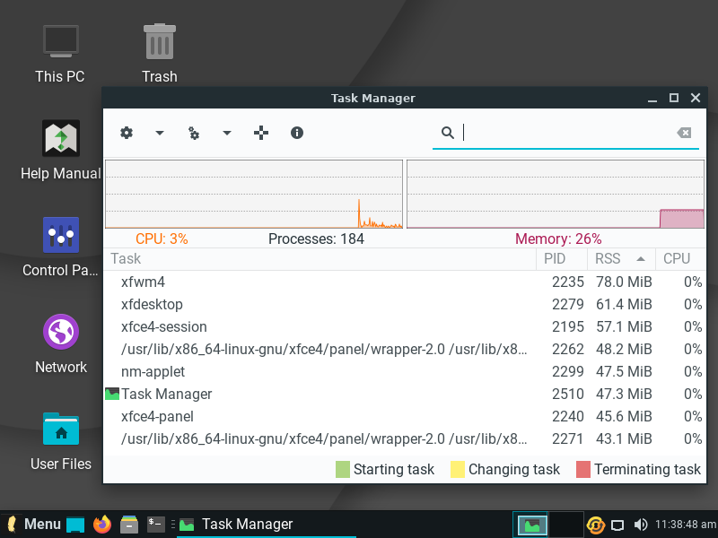Click the red Terminating task color swatch
The height and width of the screenshot is (538, 718).
click(x=582, y=469)
